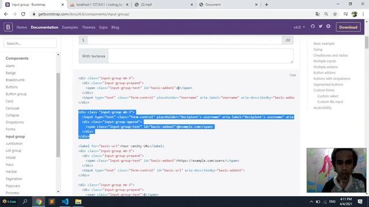The width and height of the screenshot is (369, 207).
Task: Open the notification center icon
Action: pos(360,202)
